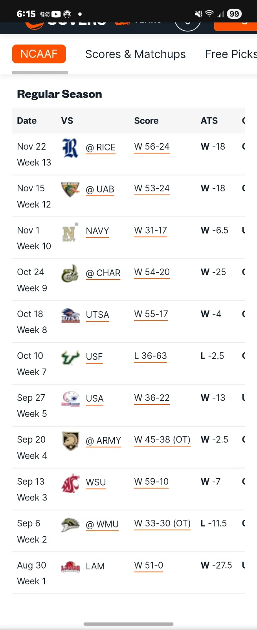Click the Lamar team logo
The width and height of the screenshot is (257, 630).
pos(70,567)
